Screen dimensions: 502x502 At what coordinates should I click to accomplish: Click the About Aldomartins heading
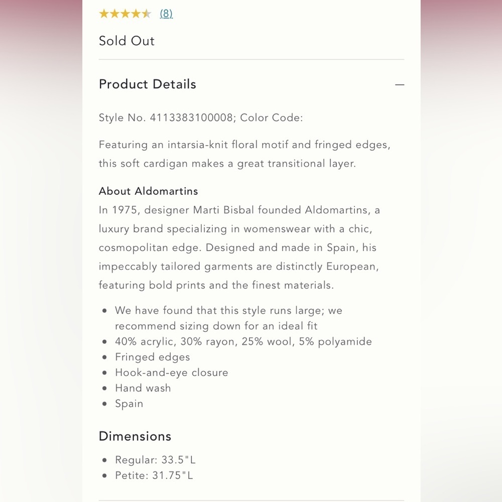(149, 191)
